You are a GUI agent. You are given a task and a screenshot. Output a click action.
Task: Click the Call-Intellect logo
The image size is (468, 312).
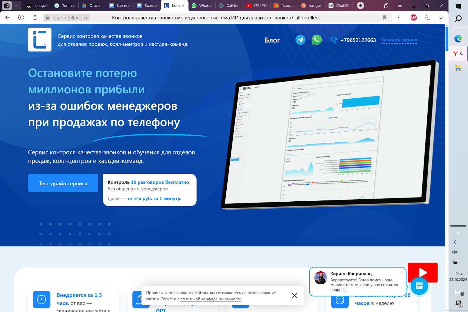coord(40,40)
